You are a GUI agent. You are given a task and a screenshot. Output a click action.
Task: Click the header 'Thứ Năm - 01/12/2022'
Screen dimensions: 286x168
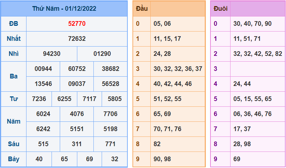(x=64, y=9)
